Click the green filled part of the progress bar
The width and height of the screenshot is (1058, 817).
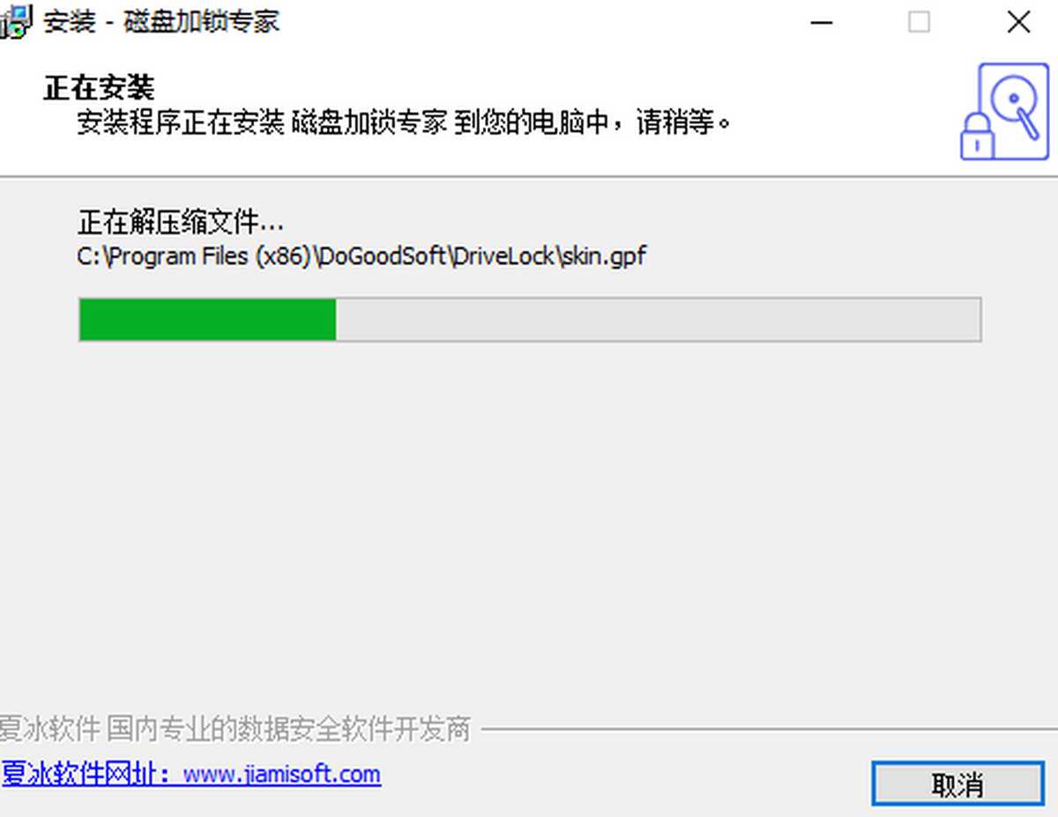207,319
